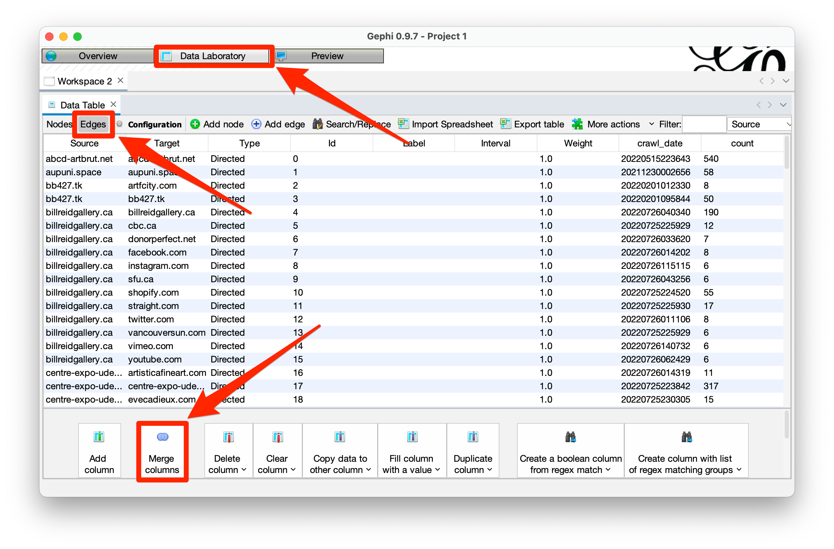Switch to the Overview perspective
This screenshot has width=834, height=549.
[x=98, y=56]
